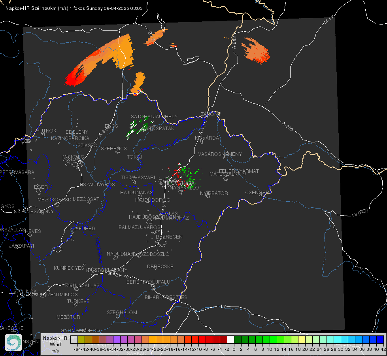This screenshot has width=387, height=356.
Task: Select the white swatch in the wind legend
Action: (x=230, y=340)
